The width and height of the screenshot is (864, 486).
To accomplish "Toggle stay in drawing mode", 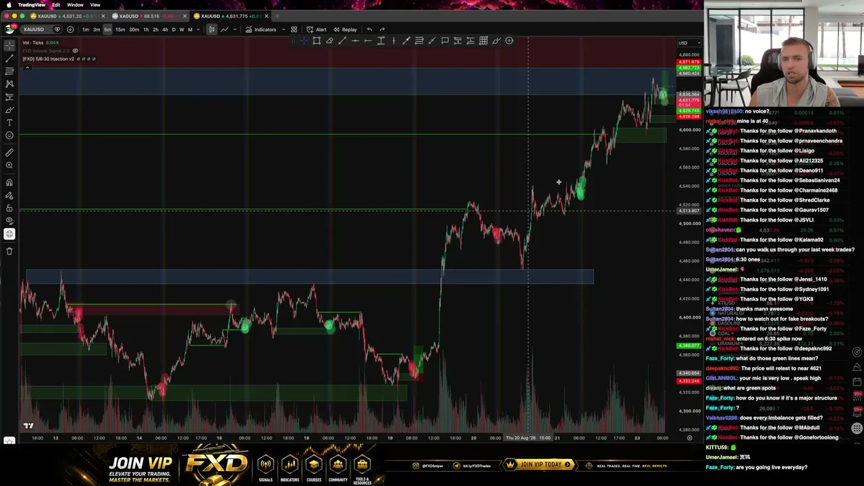I will coord(9,195).
